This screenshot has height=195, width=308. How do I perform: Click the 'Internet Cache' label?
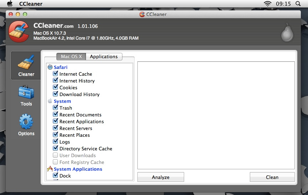coord(76,74)
